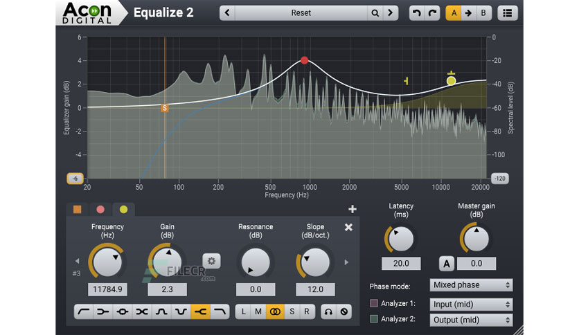
Task: Select the tilt filter type
Action: point(142,311)
